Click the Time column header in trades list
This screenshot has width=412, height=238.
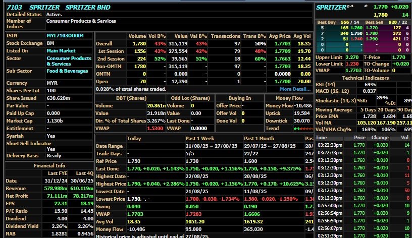pyautogui.click(x=321, y=138)
